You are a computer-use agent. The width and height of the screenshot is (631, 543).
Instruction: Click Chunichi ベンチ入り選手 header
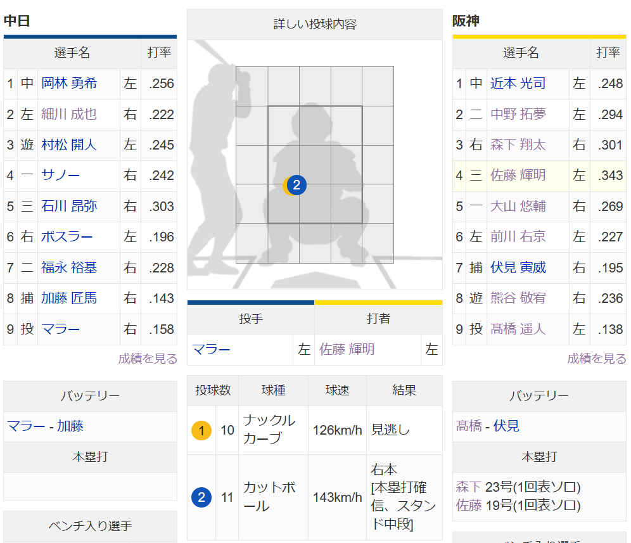point(90,526)
